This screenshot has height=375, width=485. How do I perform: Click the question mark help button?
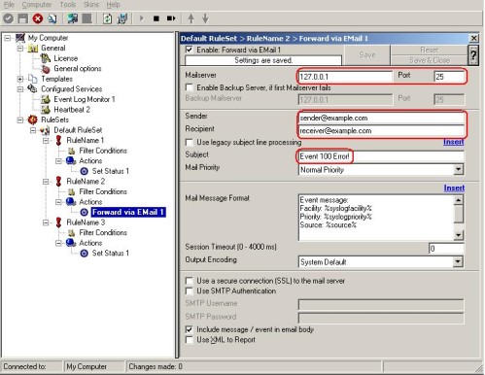473,54
